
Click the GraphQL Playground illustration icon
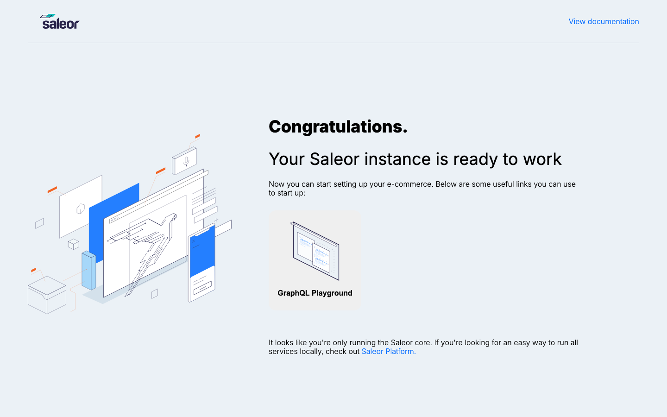[315, 251]
